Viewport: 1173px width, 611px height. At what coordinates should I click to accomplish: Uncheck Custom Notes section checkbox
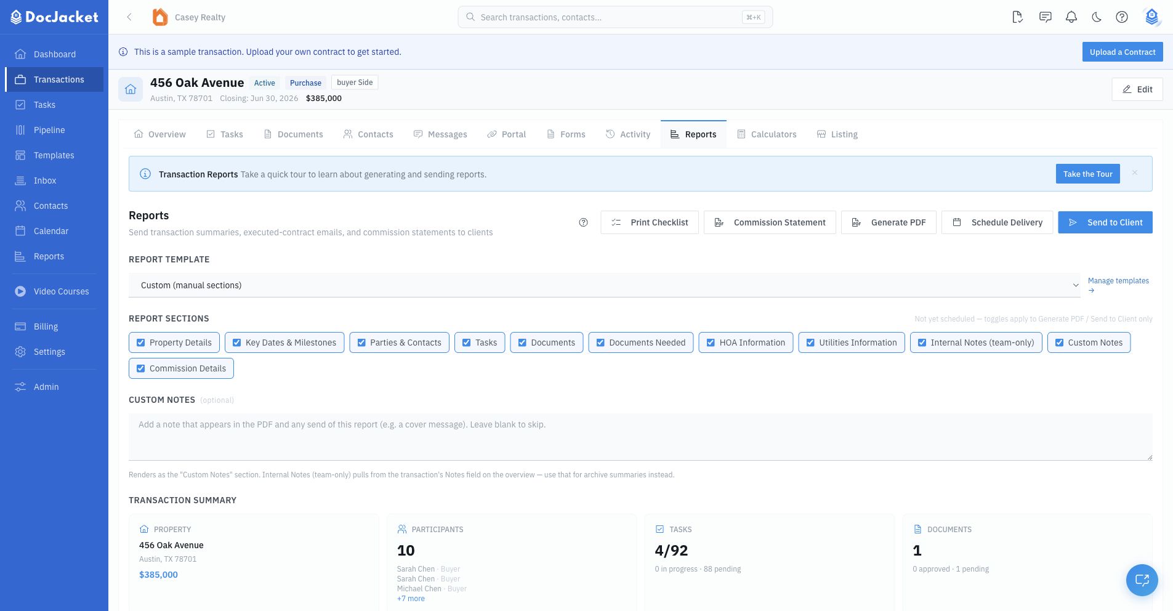coord(1059,342)
